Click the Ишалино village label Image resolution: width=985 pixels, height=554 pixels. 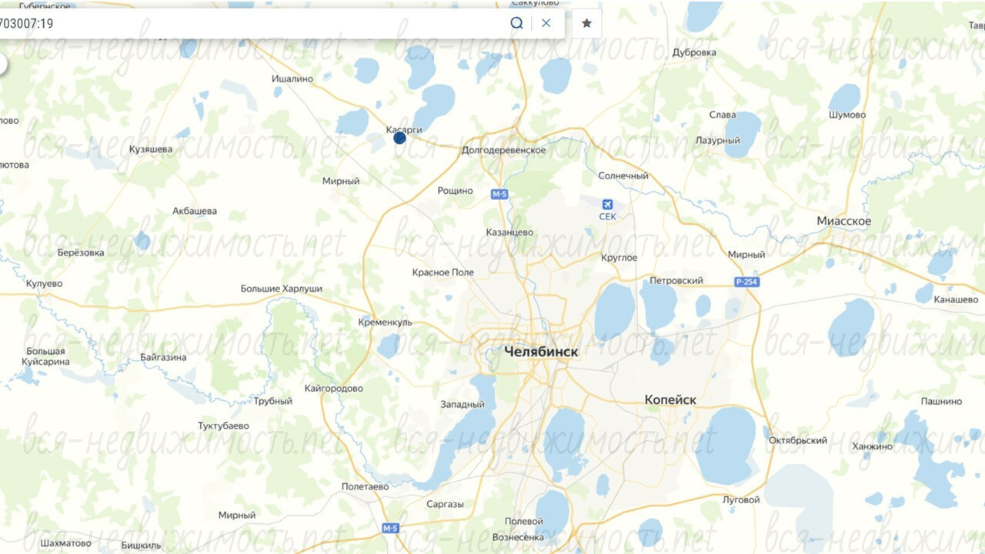[292, 78]
